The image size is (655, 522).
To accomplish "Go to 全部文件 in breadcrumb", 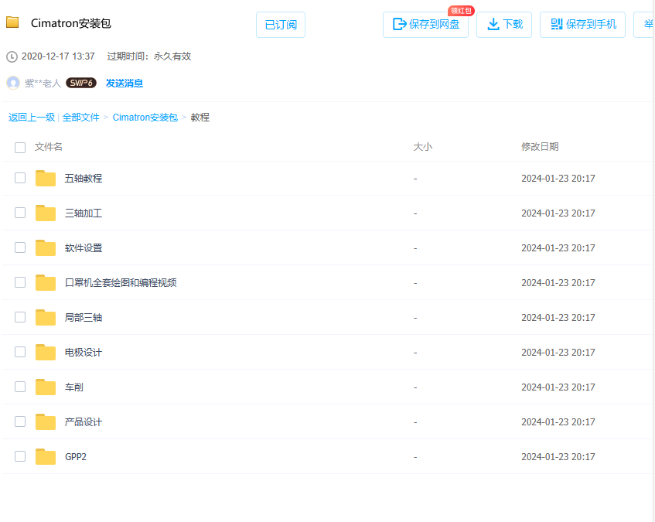I will [x=80, y=118].
